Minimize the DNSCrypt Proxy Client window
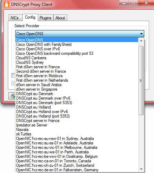 [124, 3]
